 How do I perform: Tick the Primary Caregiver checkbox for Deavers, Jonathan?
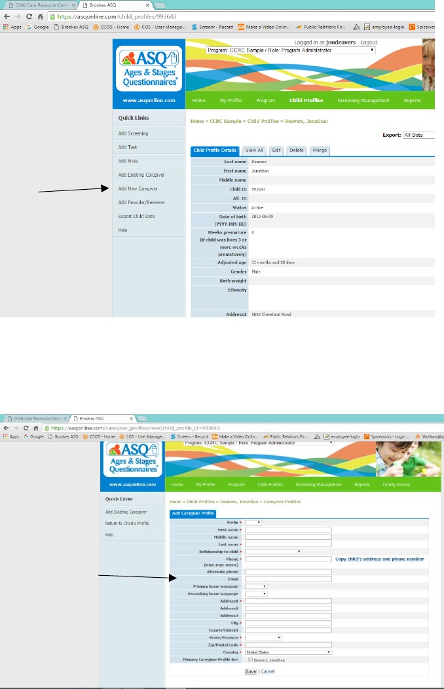point(250,660)
